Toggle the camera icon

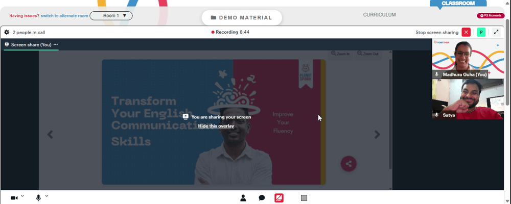click(x=14, y=198)
